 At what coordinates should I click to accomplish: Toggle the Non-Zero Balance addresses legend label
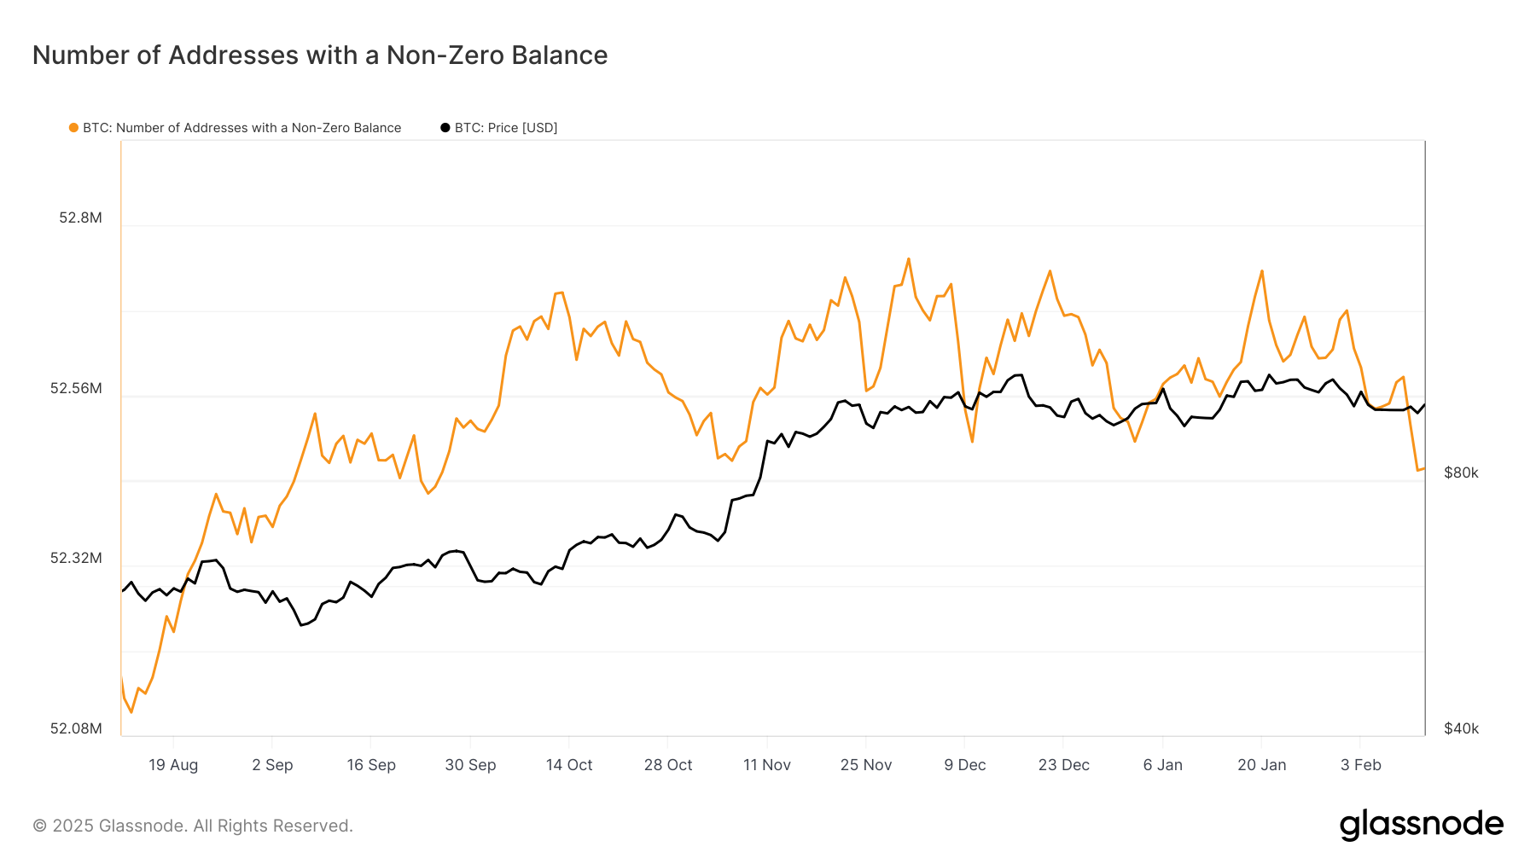pos(241,128)
